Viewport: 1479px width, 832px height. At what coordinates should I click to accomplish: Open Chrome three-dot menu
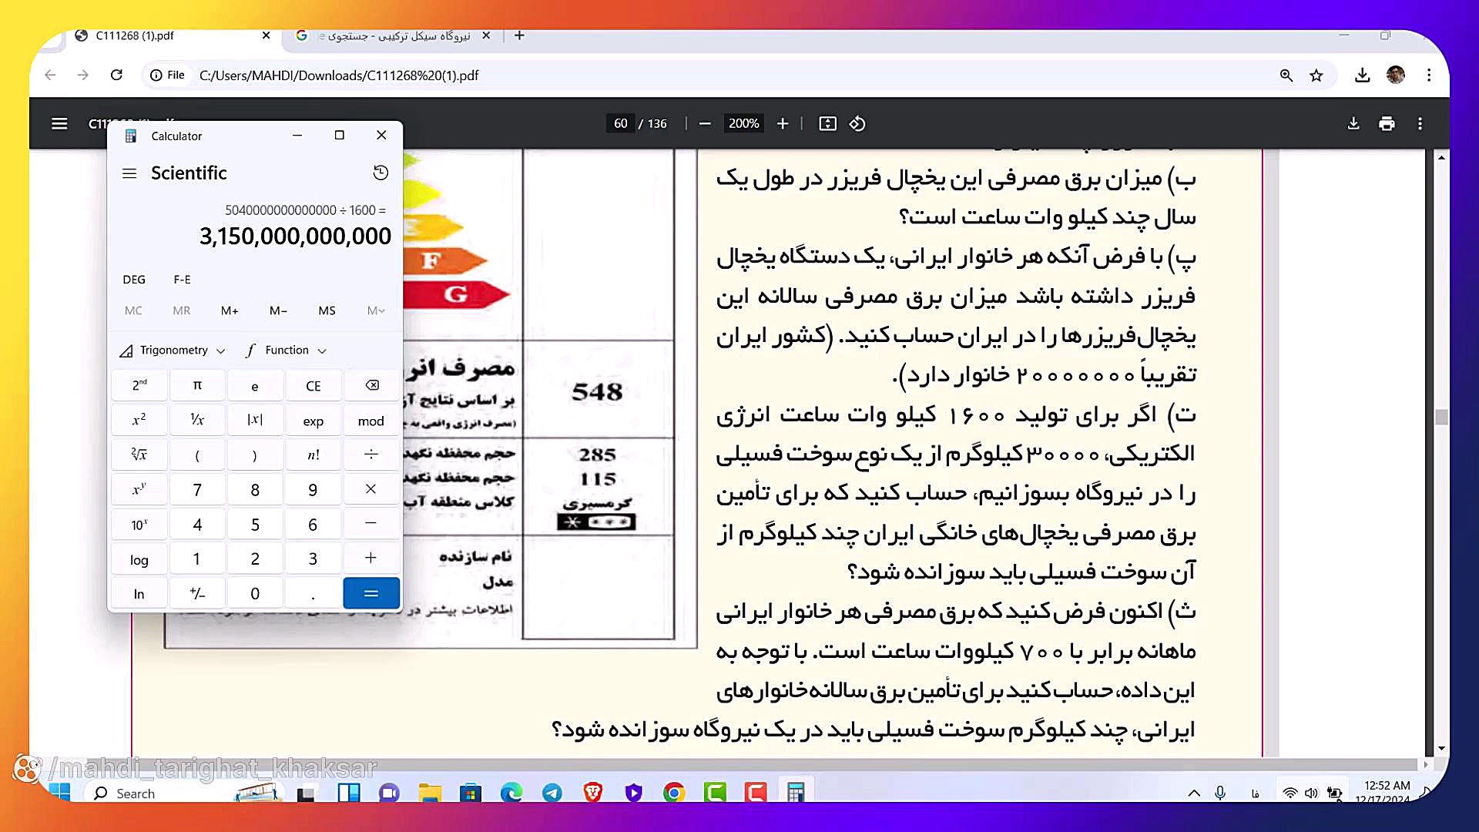click(x=1429, y=75)
